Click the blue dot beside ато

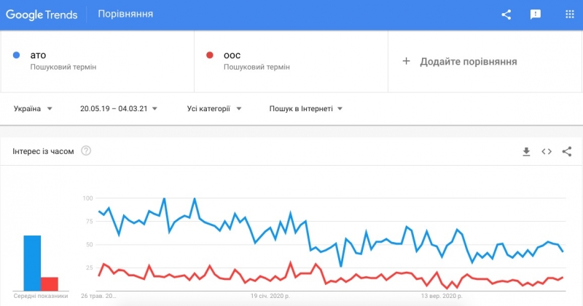[x=16, y=55]
